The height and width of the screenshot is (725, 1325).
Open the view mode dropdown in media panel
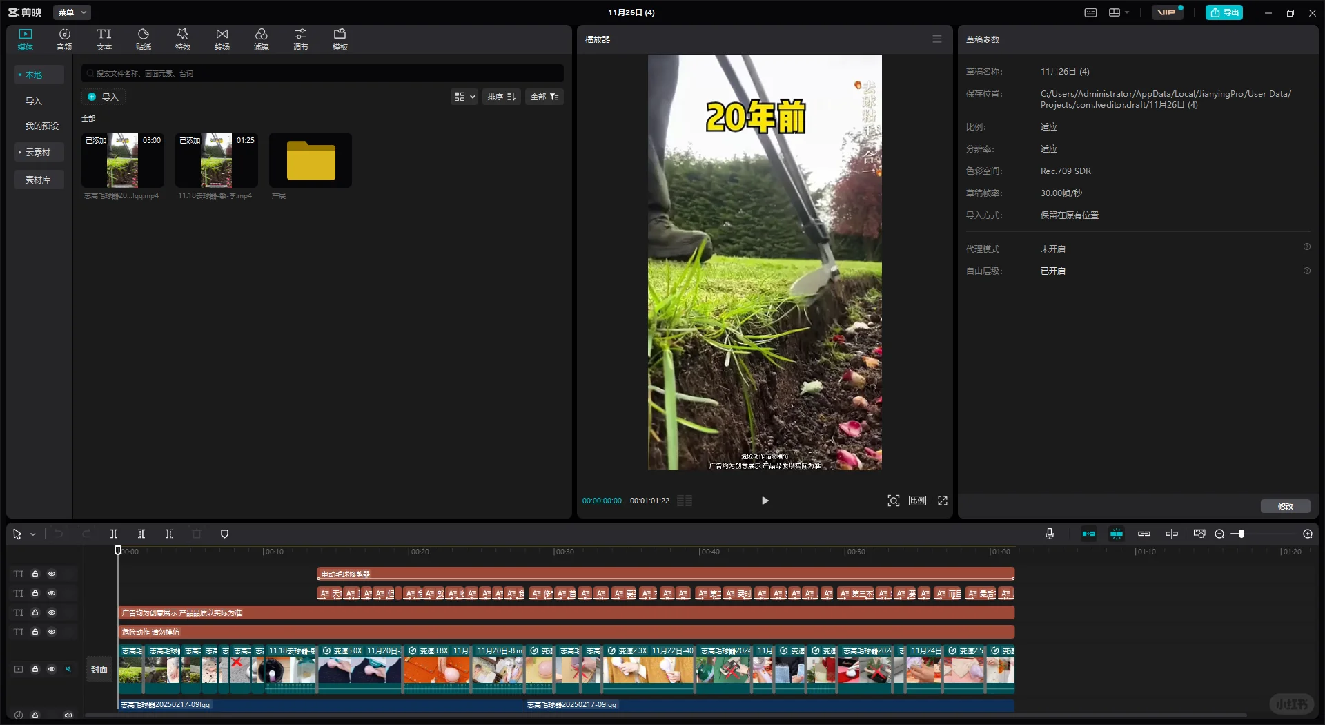click(x=464, y=97)
